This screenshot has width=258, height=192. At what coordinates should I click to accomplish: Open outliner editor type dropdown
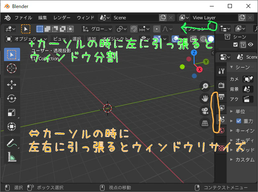coord(225,29)
